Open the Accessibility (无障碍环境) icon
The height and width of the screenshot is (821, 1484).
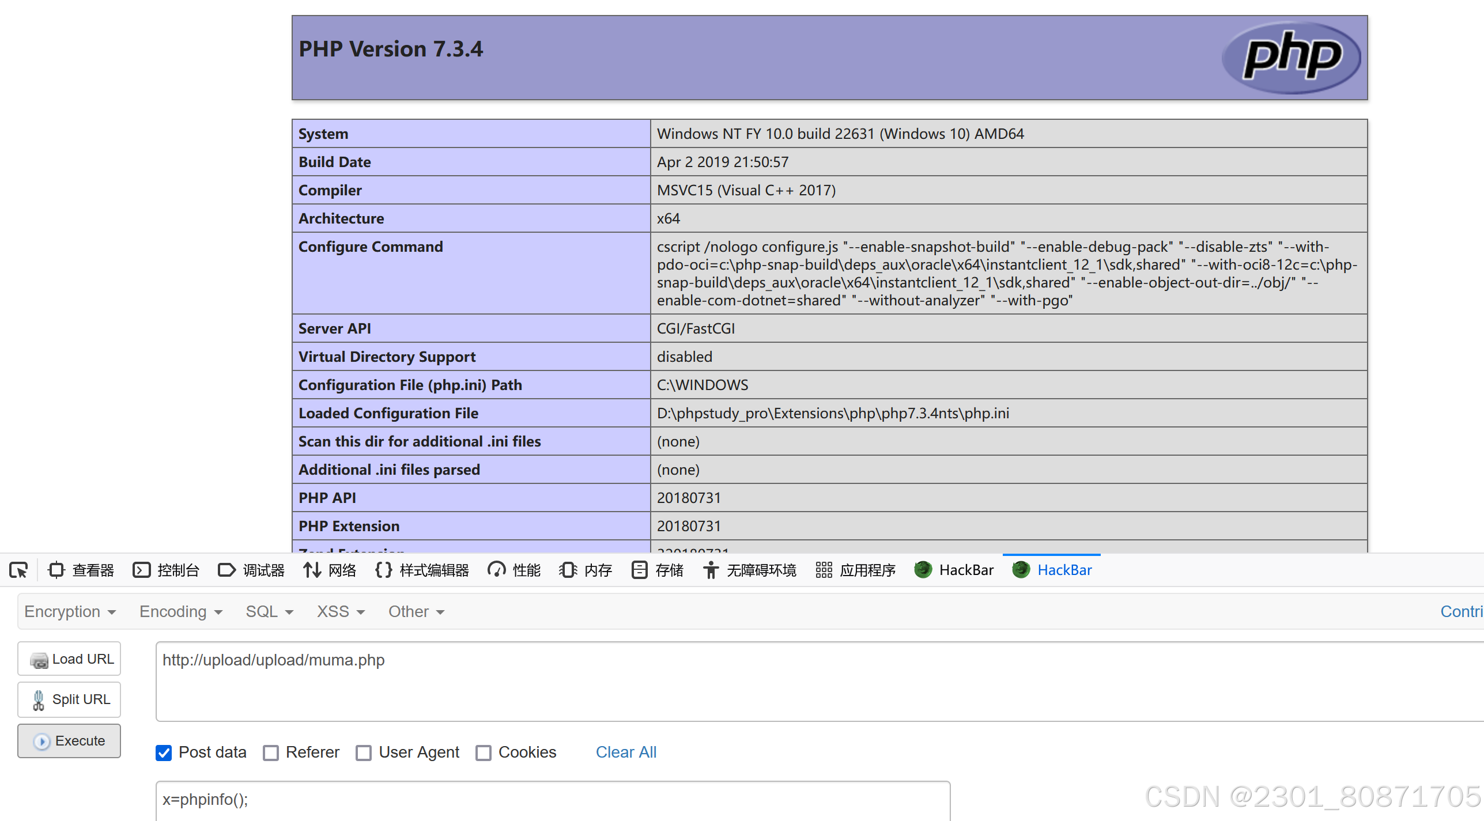(711, 570)
